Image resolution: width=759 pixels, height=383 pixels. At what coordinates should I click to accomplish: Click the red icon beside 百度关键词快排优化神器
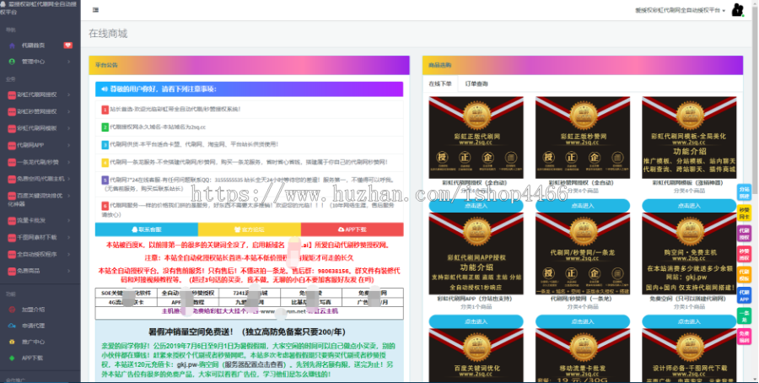(12, 196)
